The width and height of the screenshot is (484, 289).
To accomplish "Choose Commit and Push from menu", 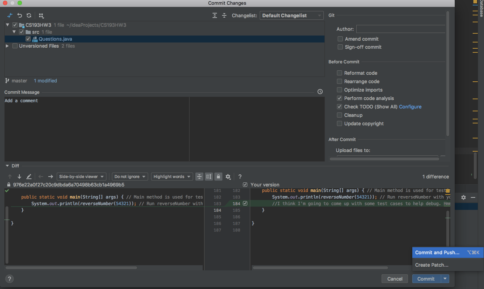I will tap(437, 252).
